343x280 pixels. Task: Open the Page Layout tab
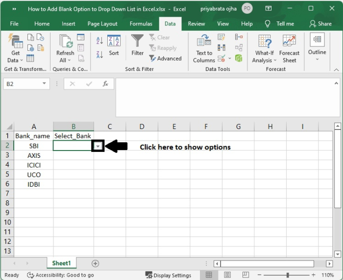[x=102, y=24]
